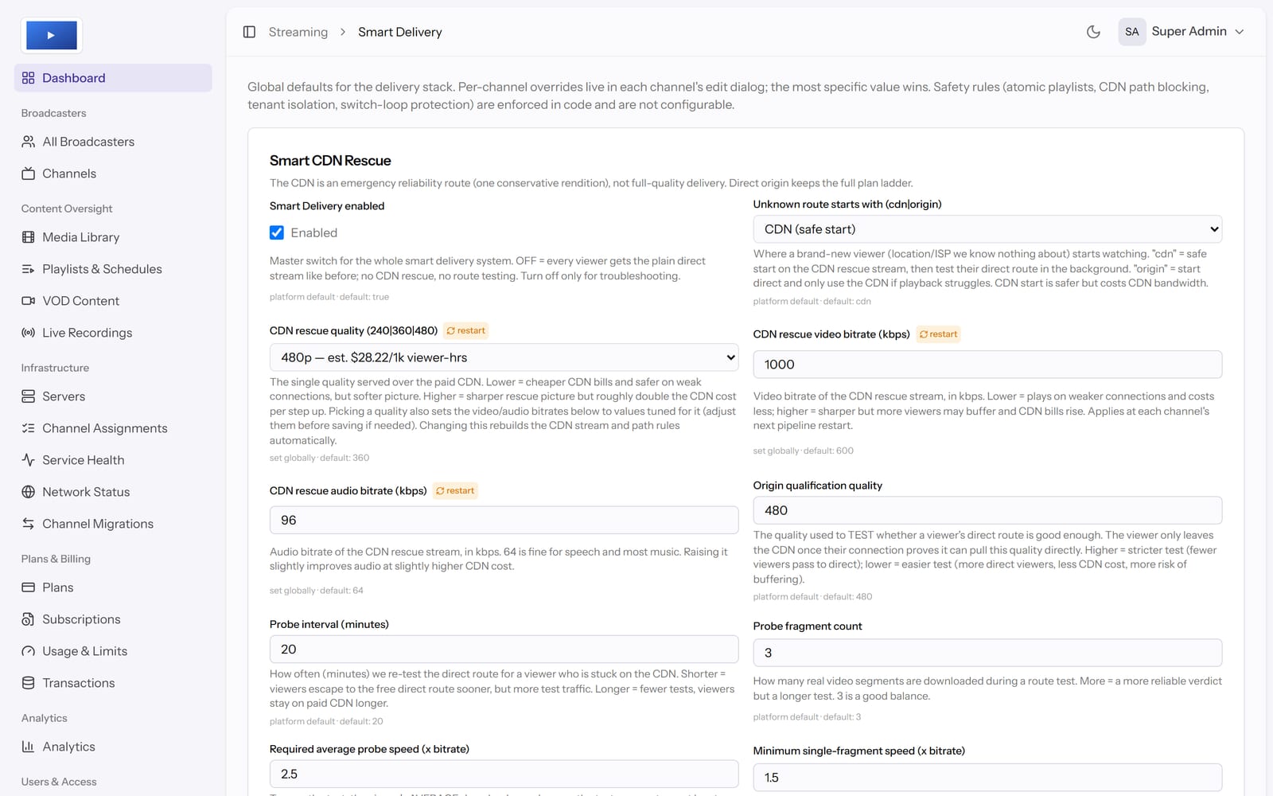Open the CDN rescue quality dropdown

(504, 357)
